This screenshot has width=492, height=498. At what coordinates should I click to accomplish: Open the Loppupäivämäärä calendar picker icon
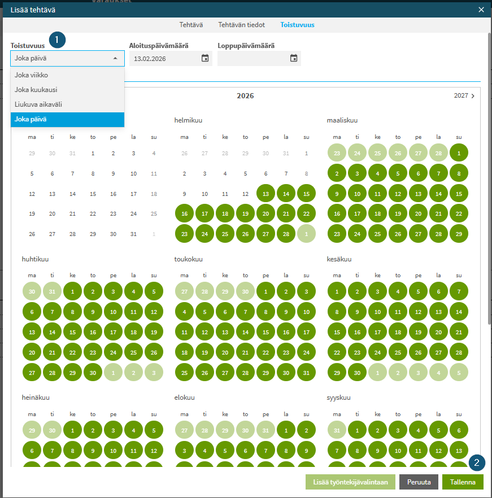coord(294,58)
